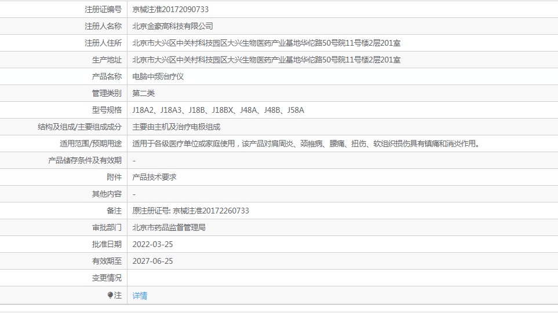
Task: Click the 备注 label
Action: point(114,211)
